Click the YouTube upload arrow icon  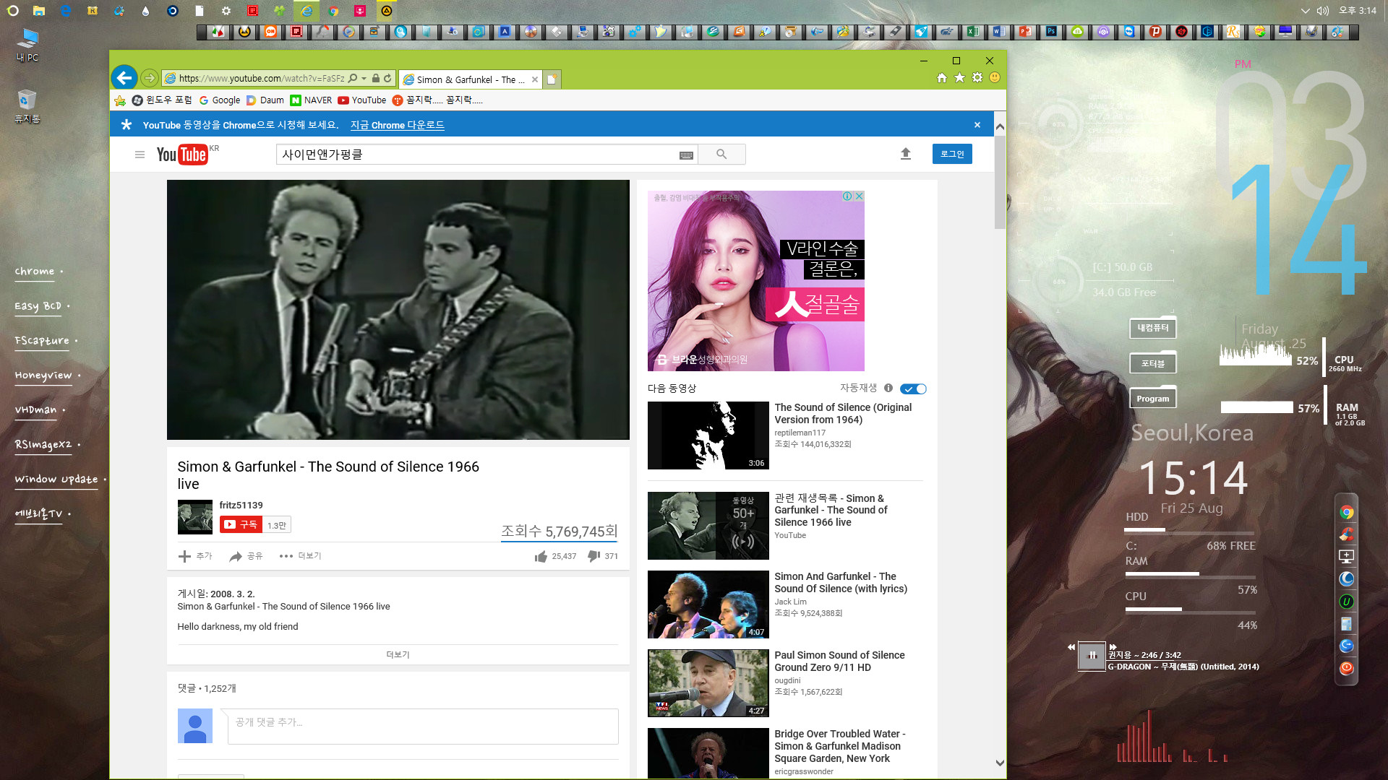(905, 154)
